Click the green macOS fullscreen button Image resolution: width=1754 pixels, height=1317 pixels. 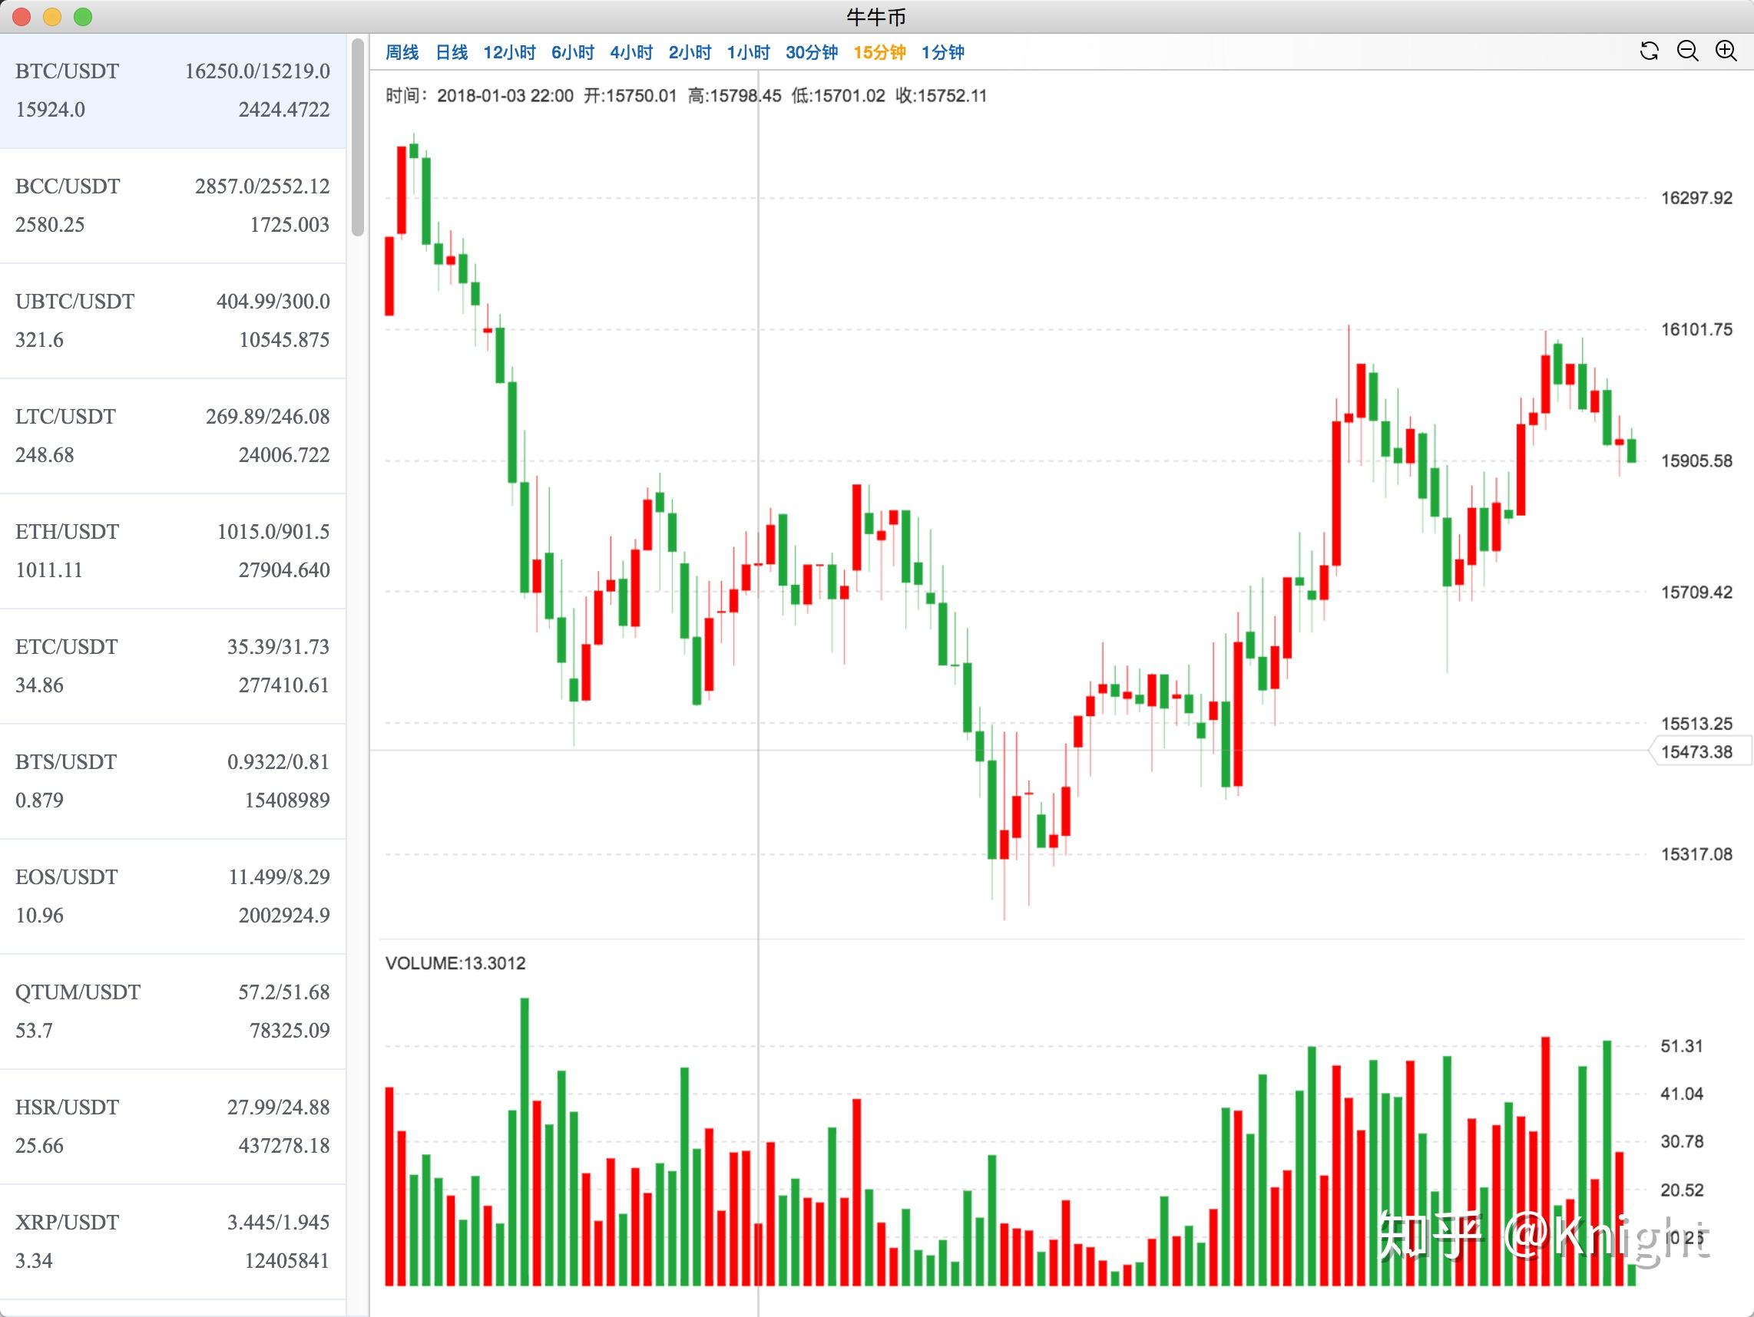[x=82, y=17]
